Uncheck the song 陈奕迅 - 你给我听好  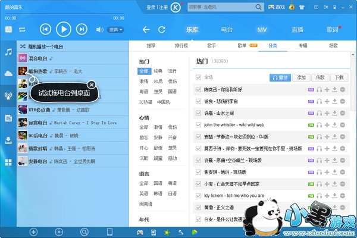point(199,89)
